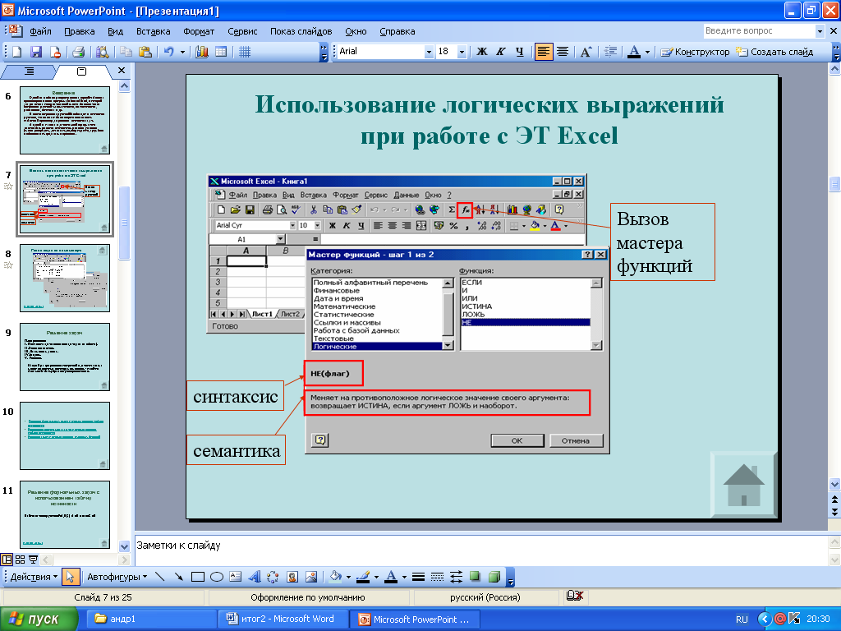The image size is (841, 631).
Task: Activate the Select Objects arrow tool
Action: tap(70, 577)
